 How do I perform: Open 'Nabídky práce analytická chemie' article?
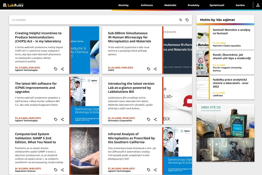[x=230, y=83]
